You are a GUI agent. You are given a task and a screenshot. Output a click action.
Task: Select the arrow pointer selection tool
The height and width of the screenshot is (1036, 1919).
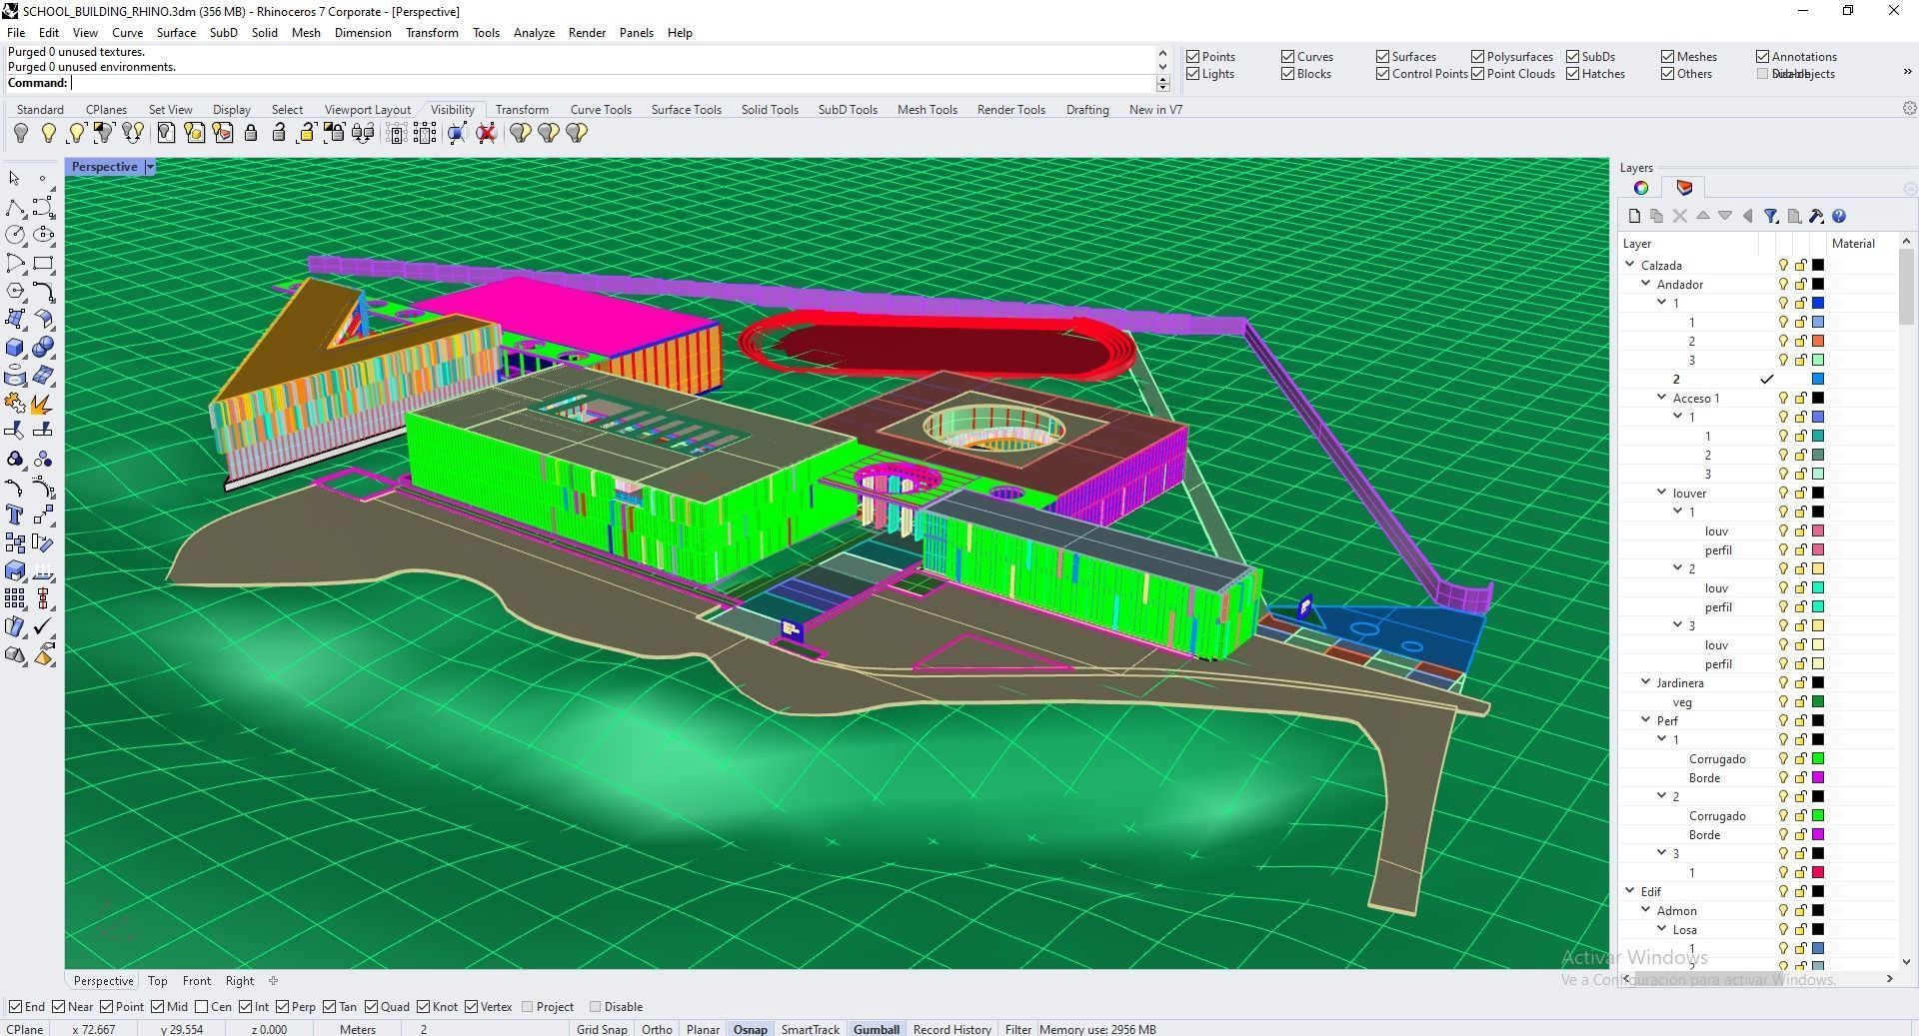(15, 179)
